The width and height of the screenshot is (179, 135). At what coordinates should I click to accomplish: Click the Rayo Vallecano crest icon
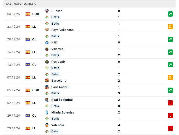(47, 30)
